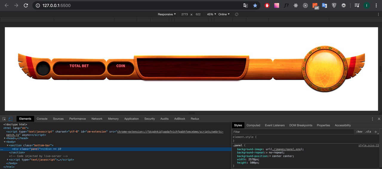Image resolution: width=382 pixels, height=169 pixels.
Task: Switch to the Memory tab
Action: (x=113, y=119)
